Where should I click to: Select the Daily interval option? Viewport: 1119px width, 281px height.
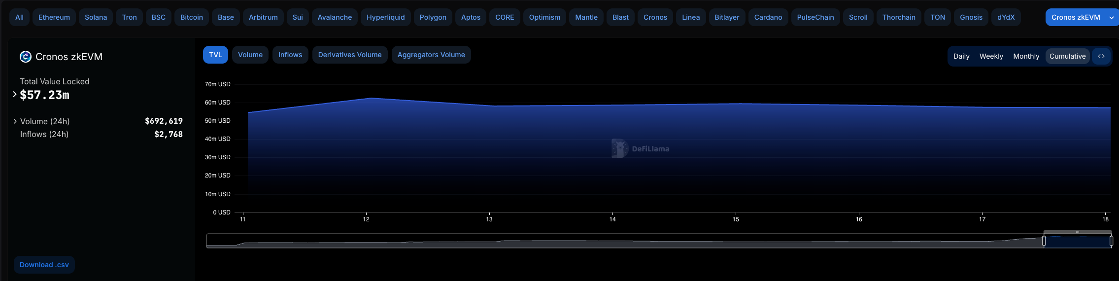(961, 56)
